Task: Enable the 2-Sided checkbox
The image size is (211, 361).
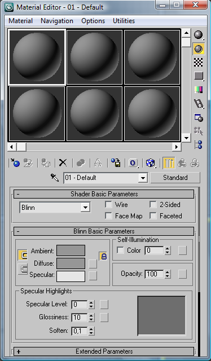Action: [x=153, y=204]
